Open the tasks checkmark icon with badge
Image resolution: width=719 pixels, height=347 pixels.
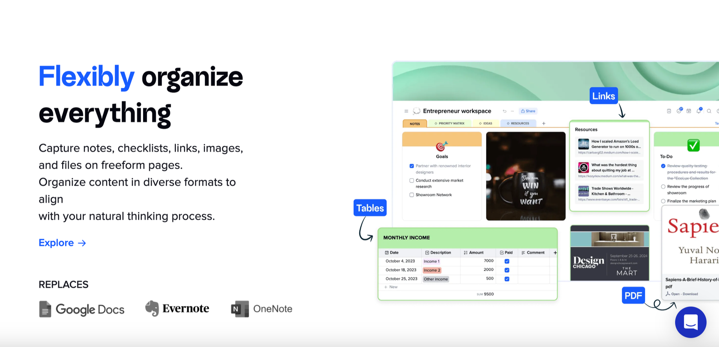click(679, 111)
